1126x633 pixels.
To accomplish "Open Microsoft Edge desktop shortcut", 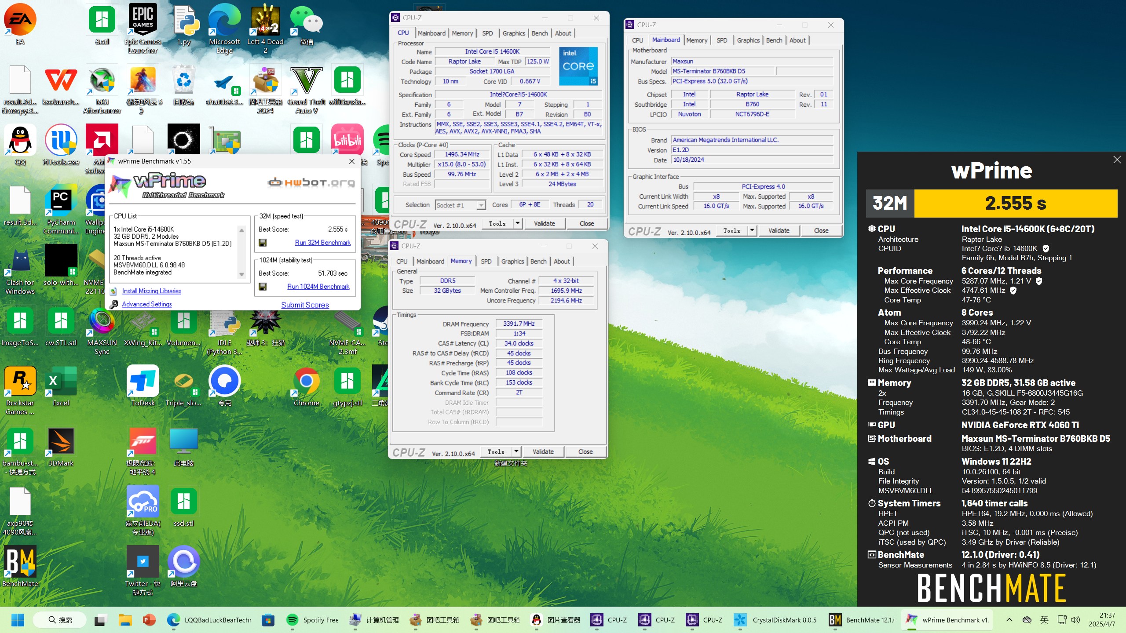I will [224, 29].
